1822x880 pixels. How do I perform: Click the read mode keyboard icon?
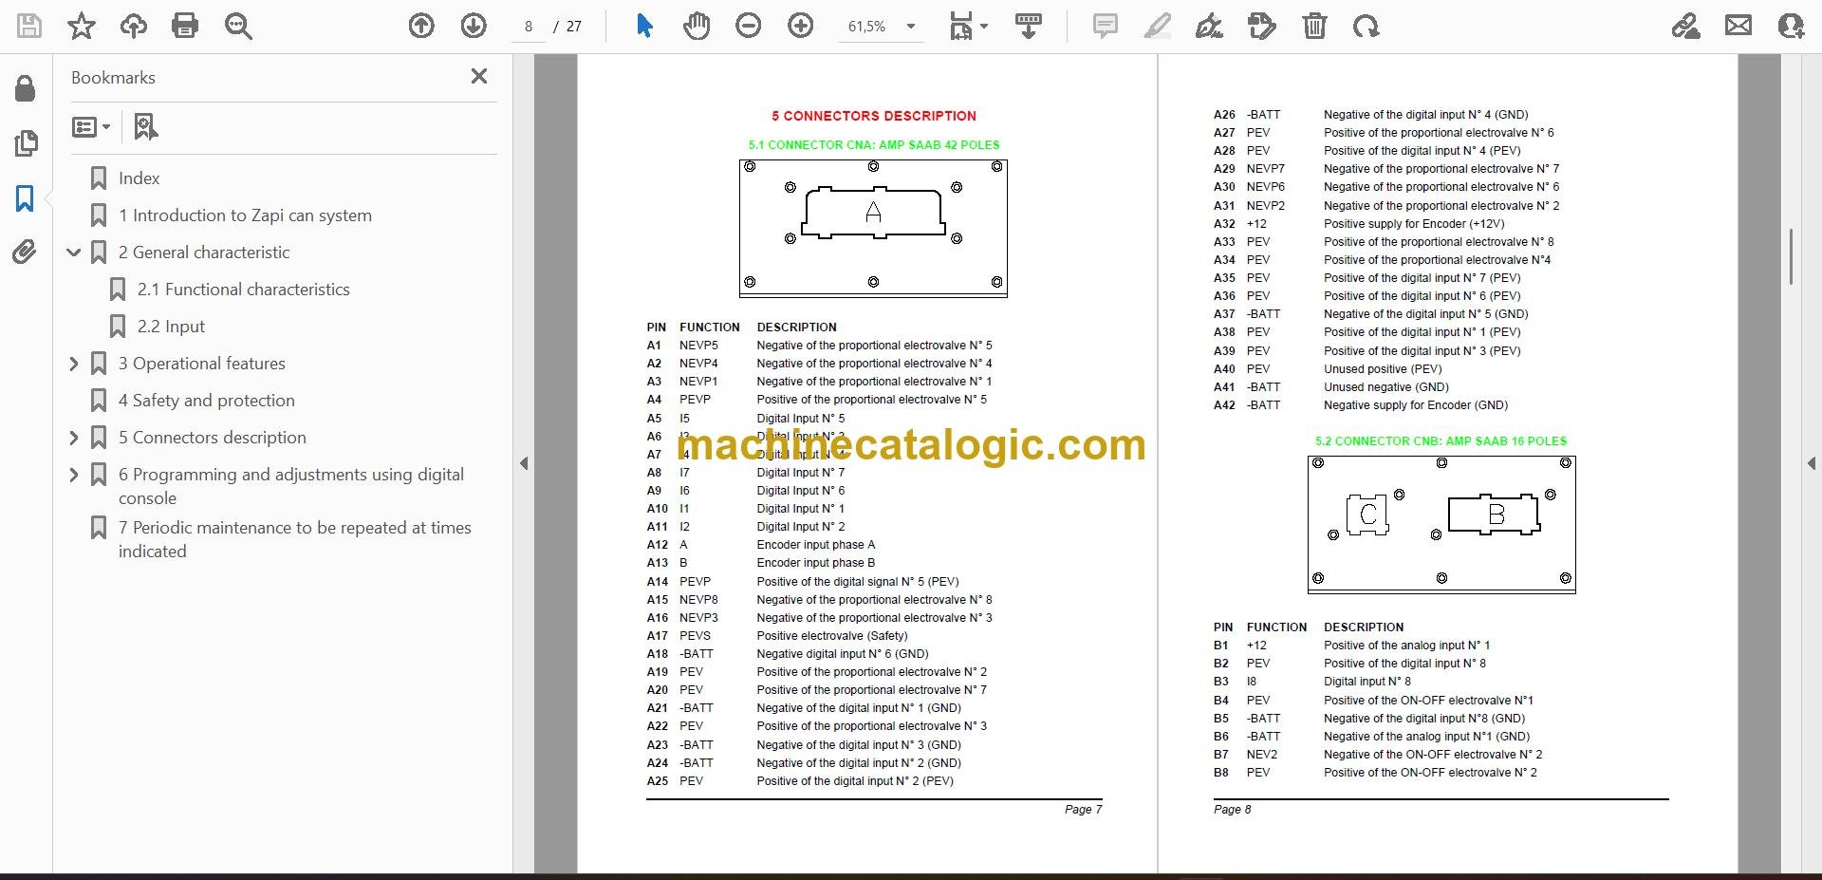(x=1029, y=26)
